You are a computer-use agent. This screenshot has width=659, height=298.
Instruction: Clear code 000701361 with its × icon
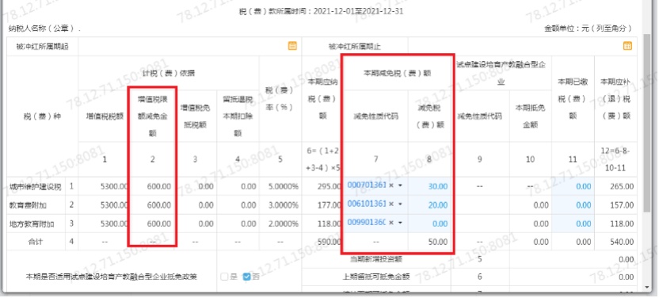[390, 185]
